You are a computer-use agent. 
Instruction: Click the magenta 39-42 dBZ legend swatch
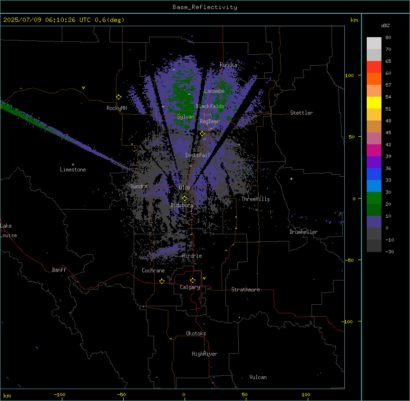(374, 150)
